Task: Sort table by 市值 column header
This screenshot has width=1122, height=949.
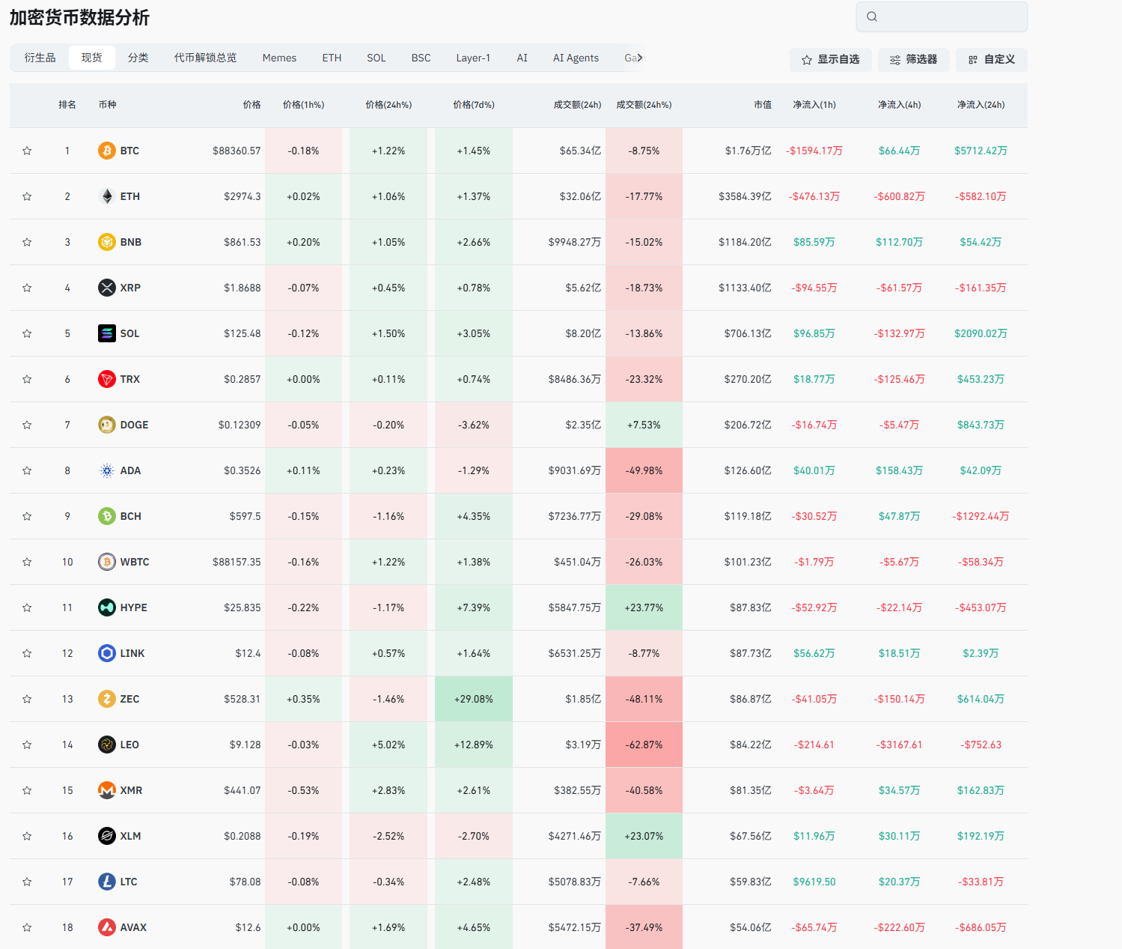Action: [x=762, y=105]
